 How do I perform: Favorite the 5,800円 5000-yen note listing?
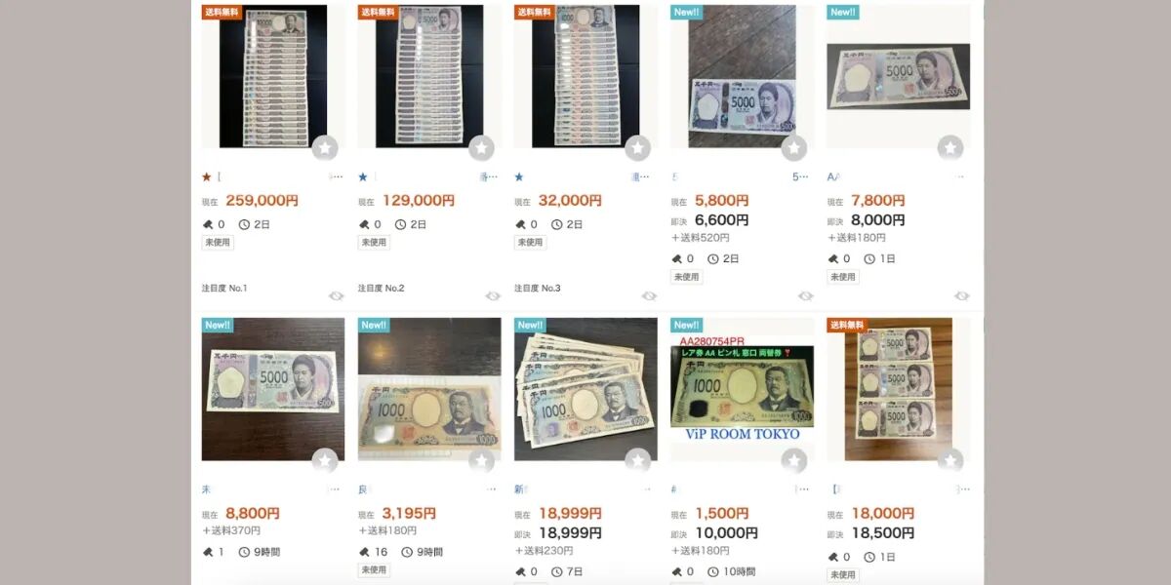793,148
